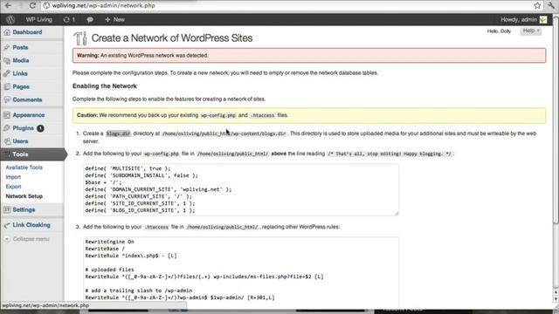Click the browser address bar URL
Screen dimensions: 559x314
point(103,5)
